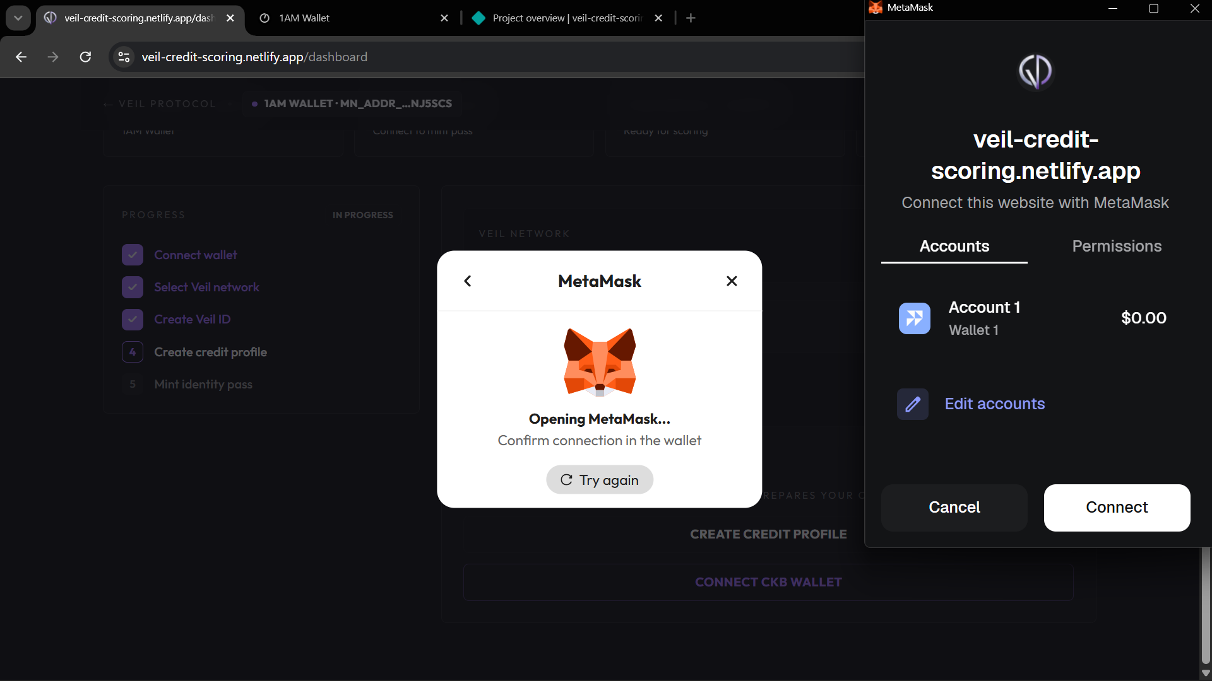Open a new browser tab
Image resolution: width=1212 pixels, height=681 pixels.
(x=691, y=18)
